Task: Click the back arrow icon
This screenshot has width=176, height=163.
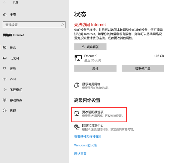Action: pyautogui.click(x=5, y=2)
